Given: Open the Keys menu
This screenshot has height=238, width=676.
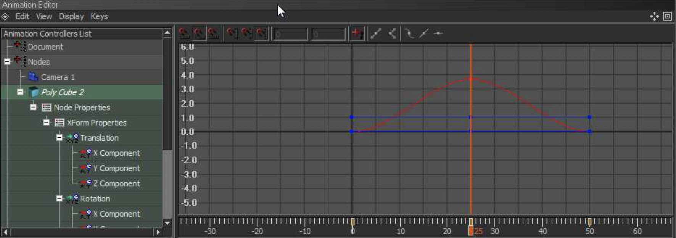Looking at the screenshot, I should click(99, 16).
